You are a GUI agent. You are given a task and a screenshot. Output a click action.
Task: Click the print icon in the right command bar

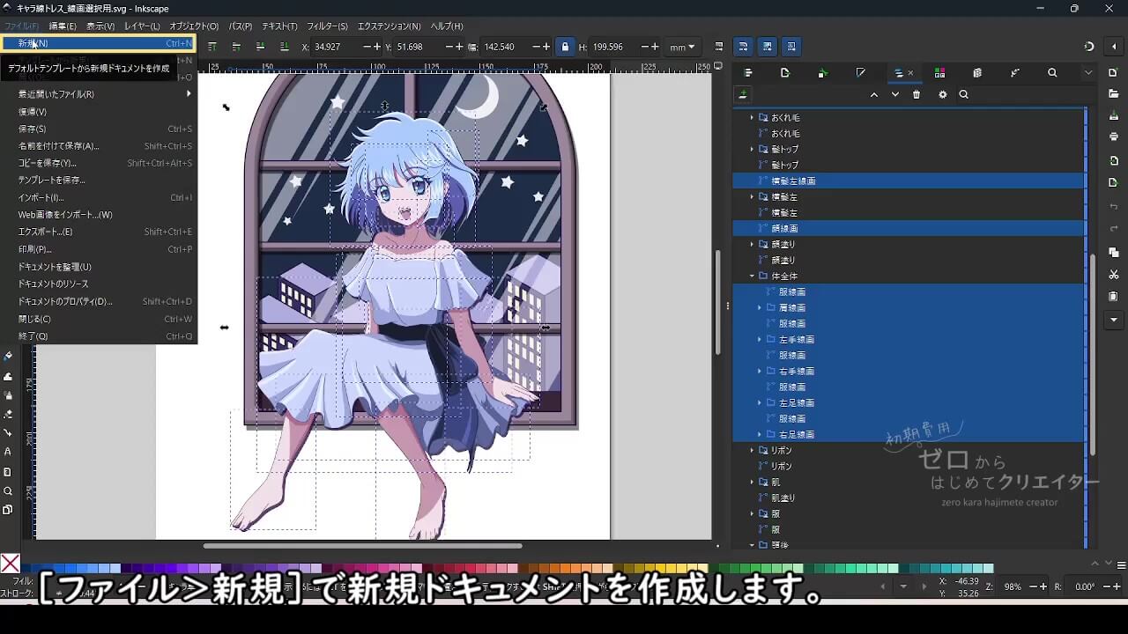(1114, 136)
